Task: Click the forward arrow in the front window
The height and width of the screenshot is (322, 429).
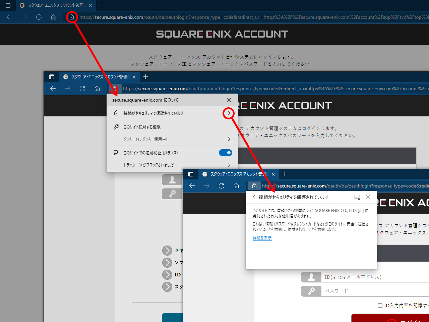Action: point(207,186)
